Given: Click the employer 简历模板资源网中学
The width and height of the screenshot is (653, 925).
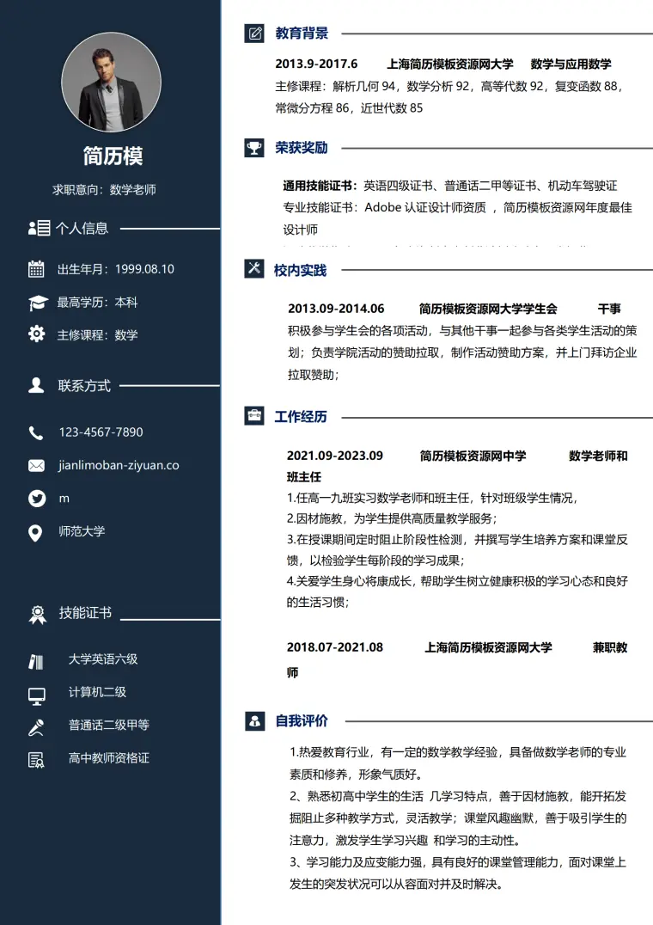Looking at the screenshot, I should tap(473, 456).
